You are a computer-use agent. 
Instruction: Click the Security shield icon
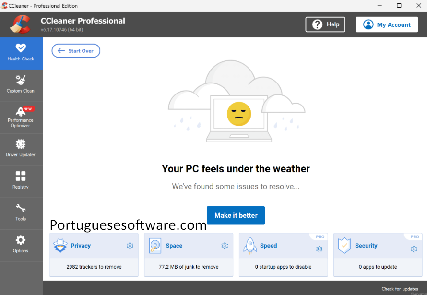pyautogui.click(x=344, y=246)
